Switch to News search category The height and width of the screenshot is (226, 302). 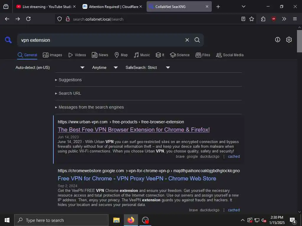100,55
